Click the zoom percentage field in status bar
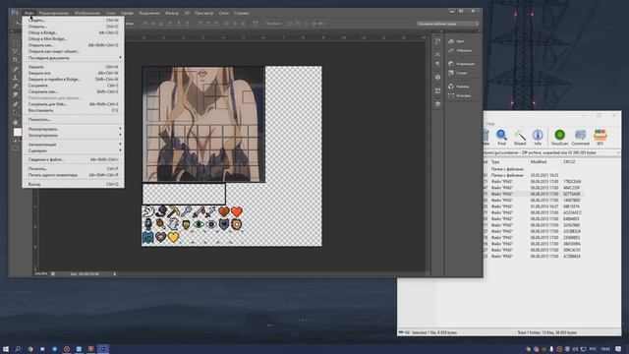This screenshot has height=354, width=629. click(x=41, y=273)
